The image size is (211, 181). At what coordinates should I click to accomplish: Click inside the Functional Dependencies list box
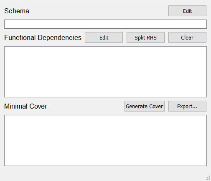point(105,72)
